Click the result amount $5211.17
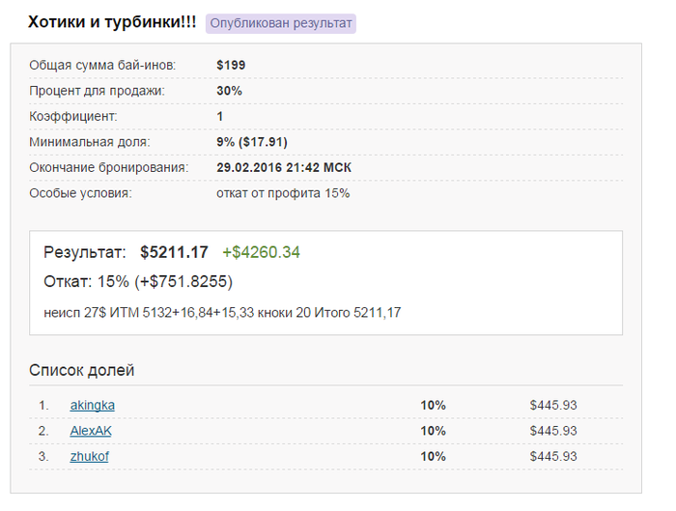Image resolution: width=676 pixels, height=511 pixels. click(174, 252)
